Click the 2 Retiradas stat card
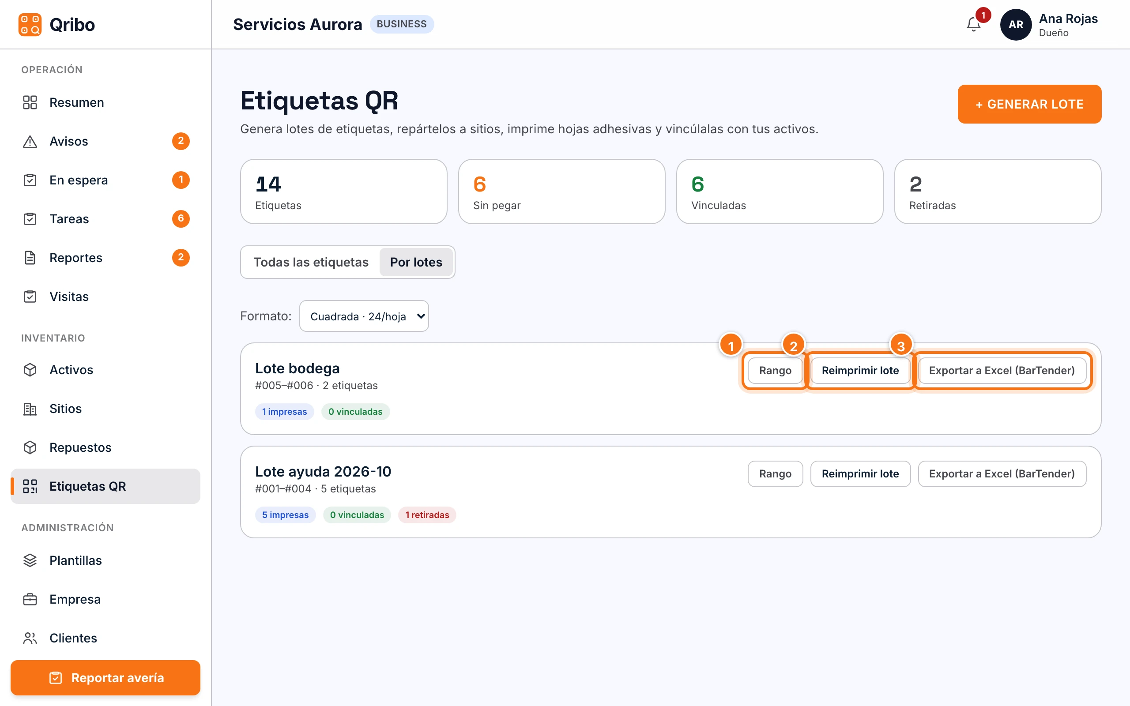Viewport: 1130px width, 706px height. point(998,192)
